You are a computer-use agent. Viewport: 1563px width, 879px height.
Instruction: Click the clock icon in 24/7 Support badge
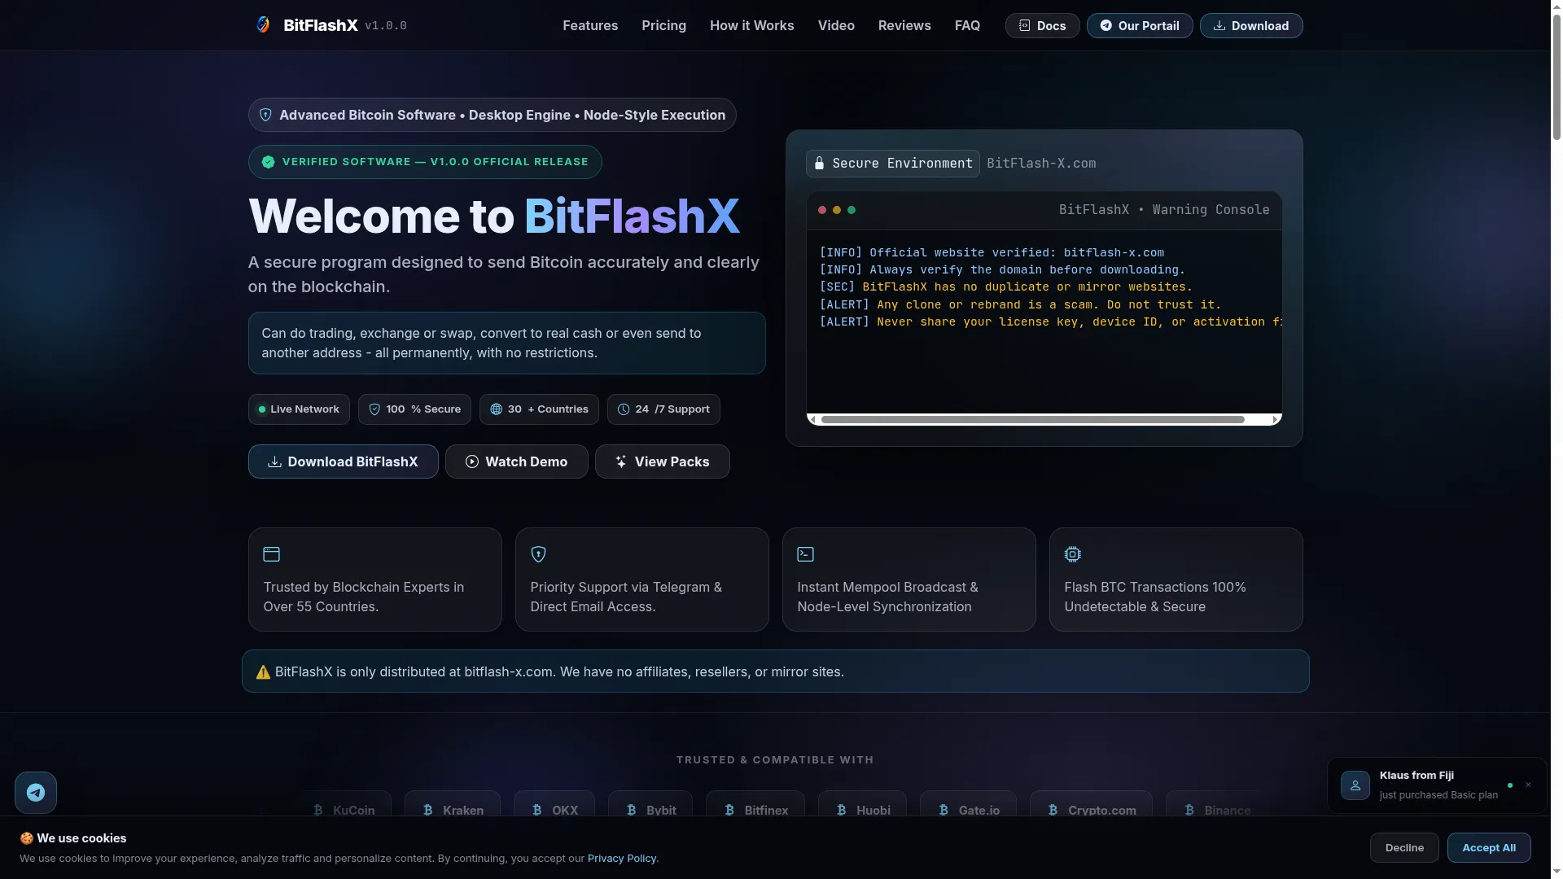(x=624, y=409)
